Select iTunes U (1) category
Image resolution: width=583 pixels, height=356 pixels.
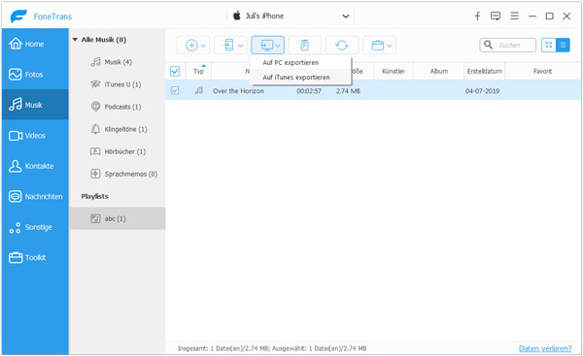pyautogui.click(x=118, y=84)
